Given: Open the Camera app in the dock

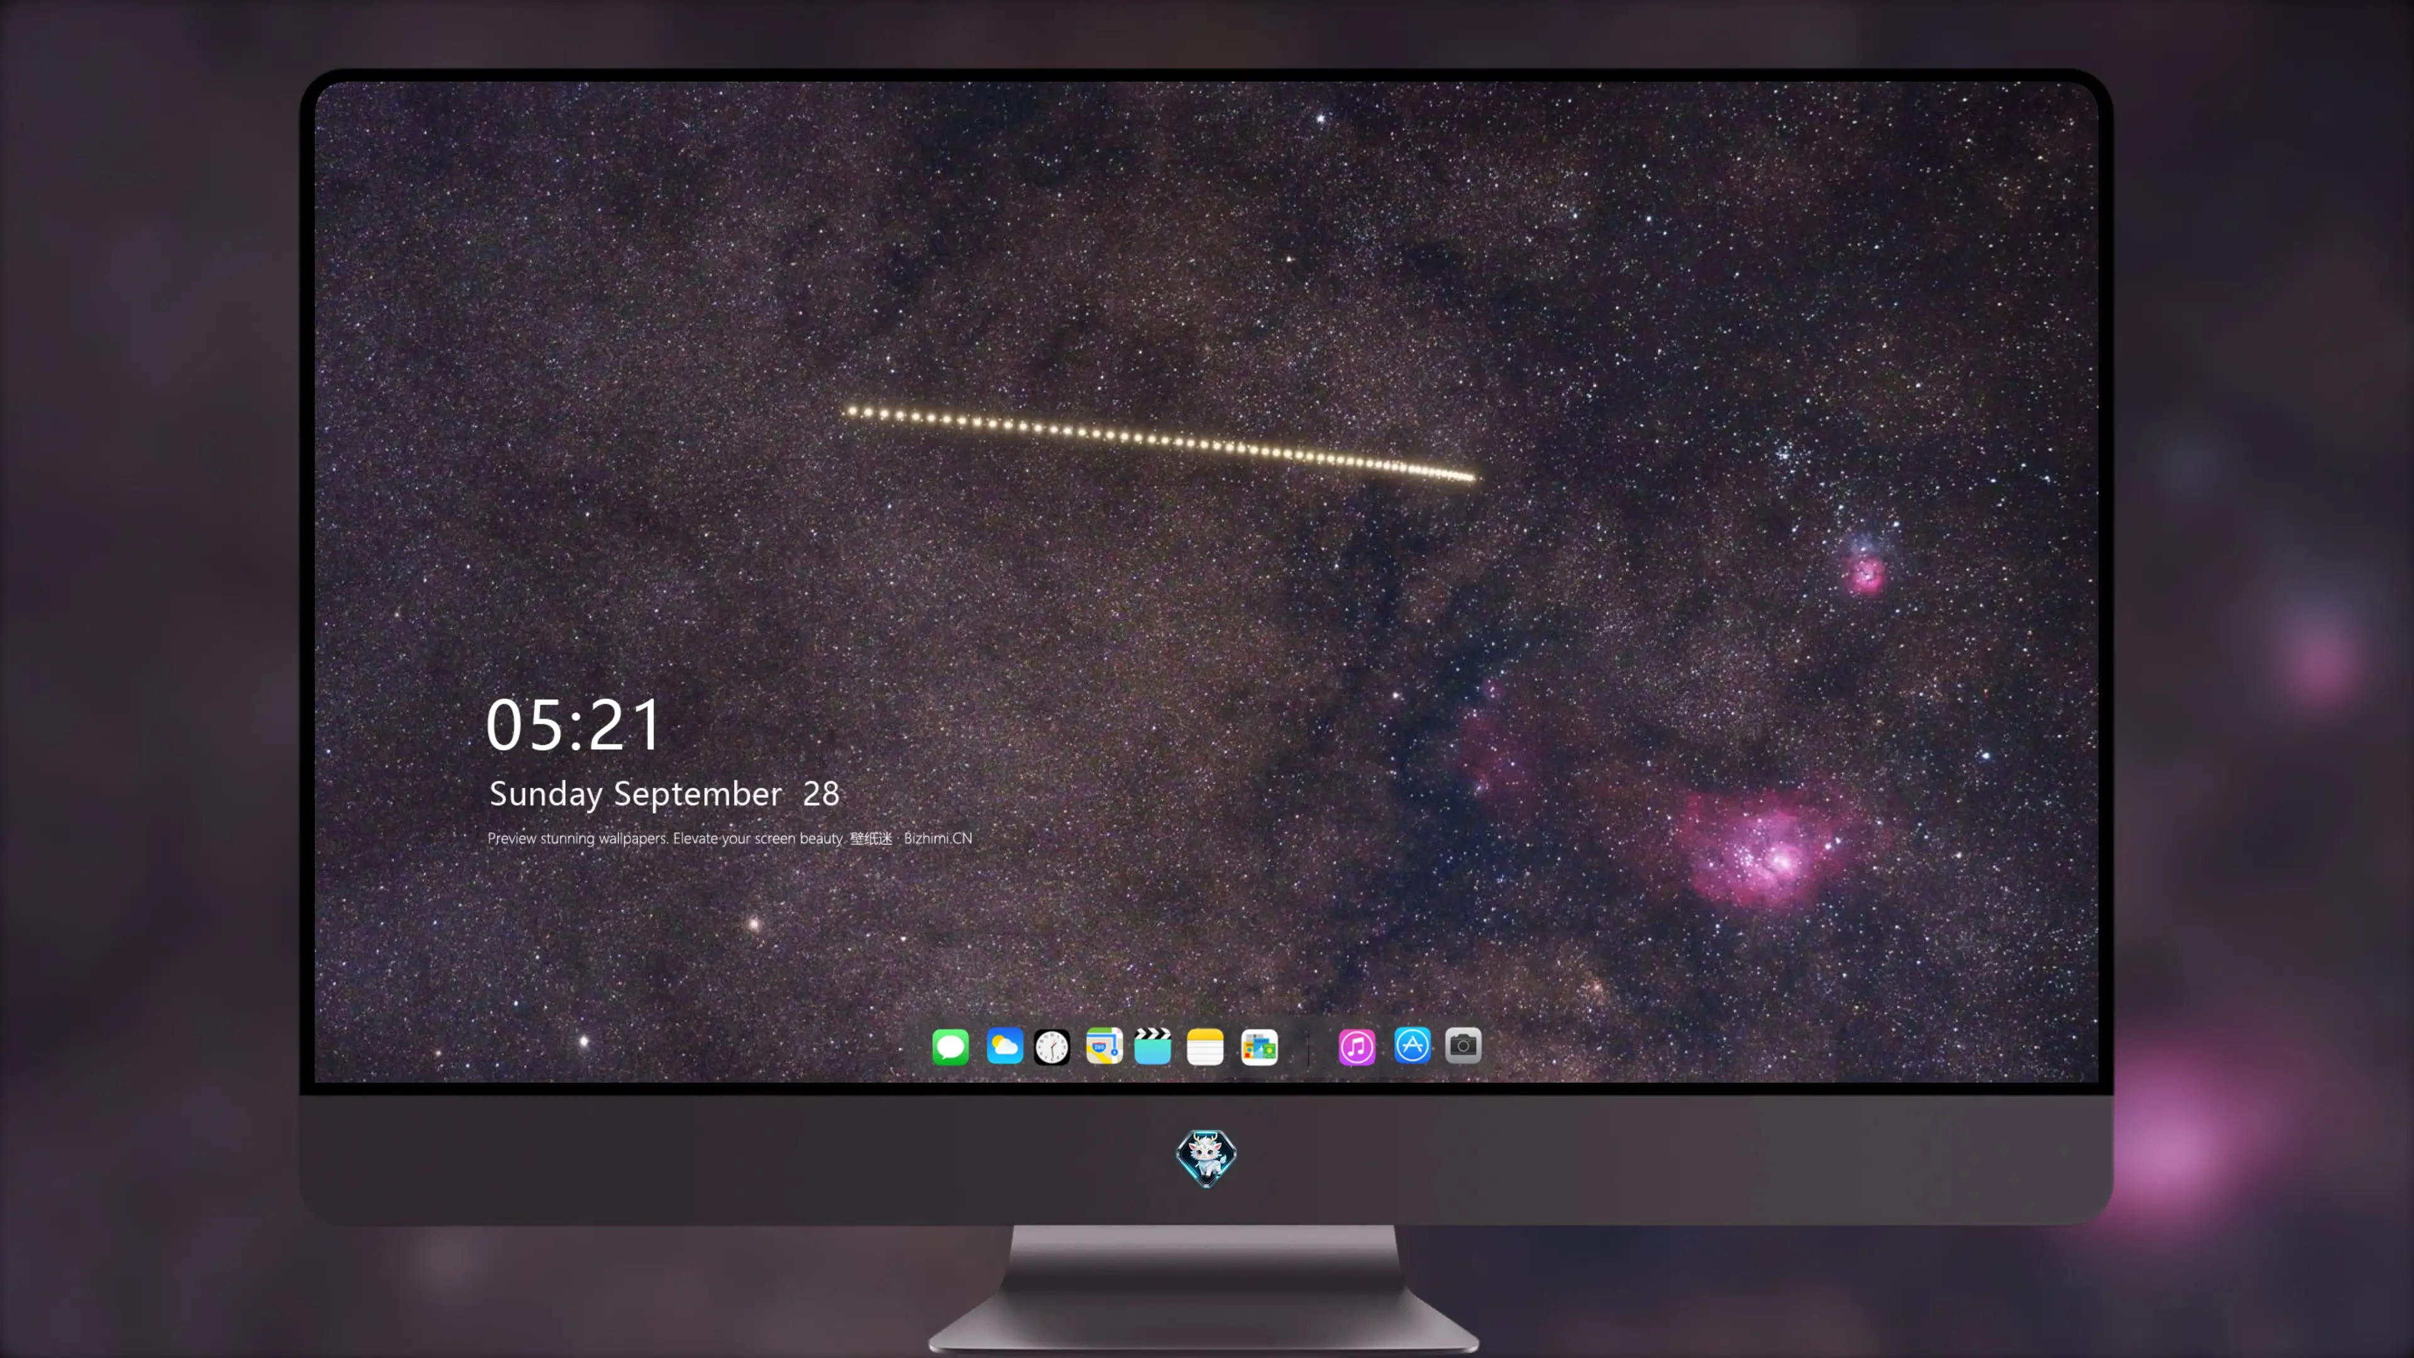Looking at the screenshot, I should [1463, 1045].
